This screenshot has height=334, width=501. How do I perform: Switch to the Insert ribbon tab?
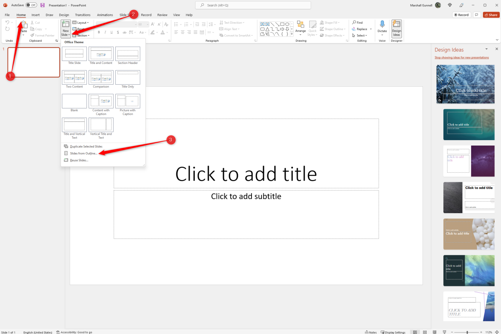pyautogui.click(x=35, y=14)
